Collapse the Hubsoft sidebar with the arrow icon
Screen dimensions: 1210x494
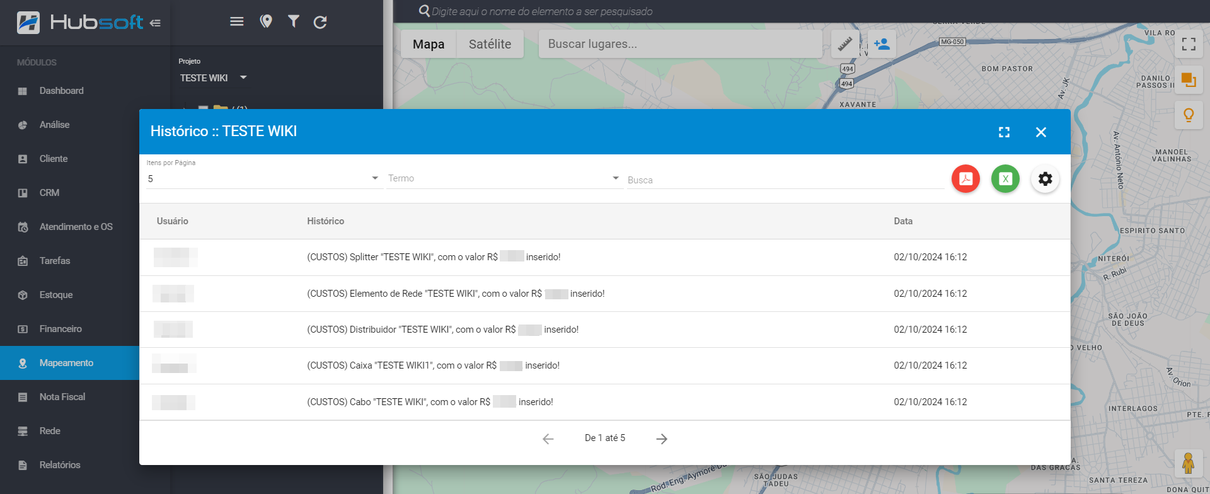[156, 23]
